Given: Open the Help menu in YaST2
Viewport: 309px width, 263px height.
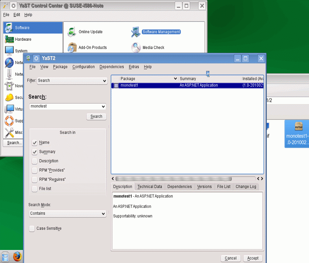Looking at the screenshot, I should 148,67.
